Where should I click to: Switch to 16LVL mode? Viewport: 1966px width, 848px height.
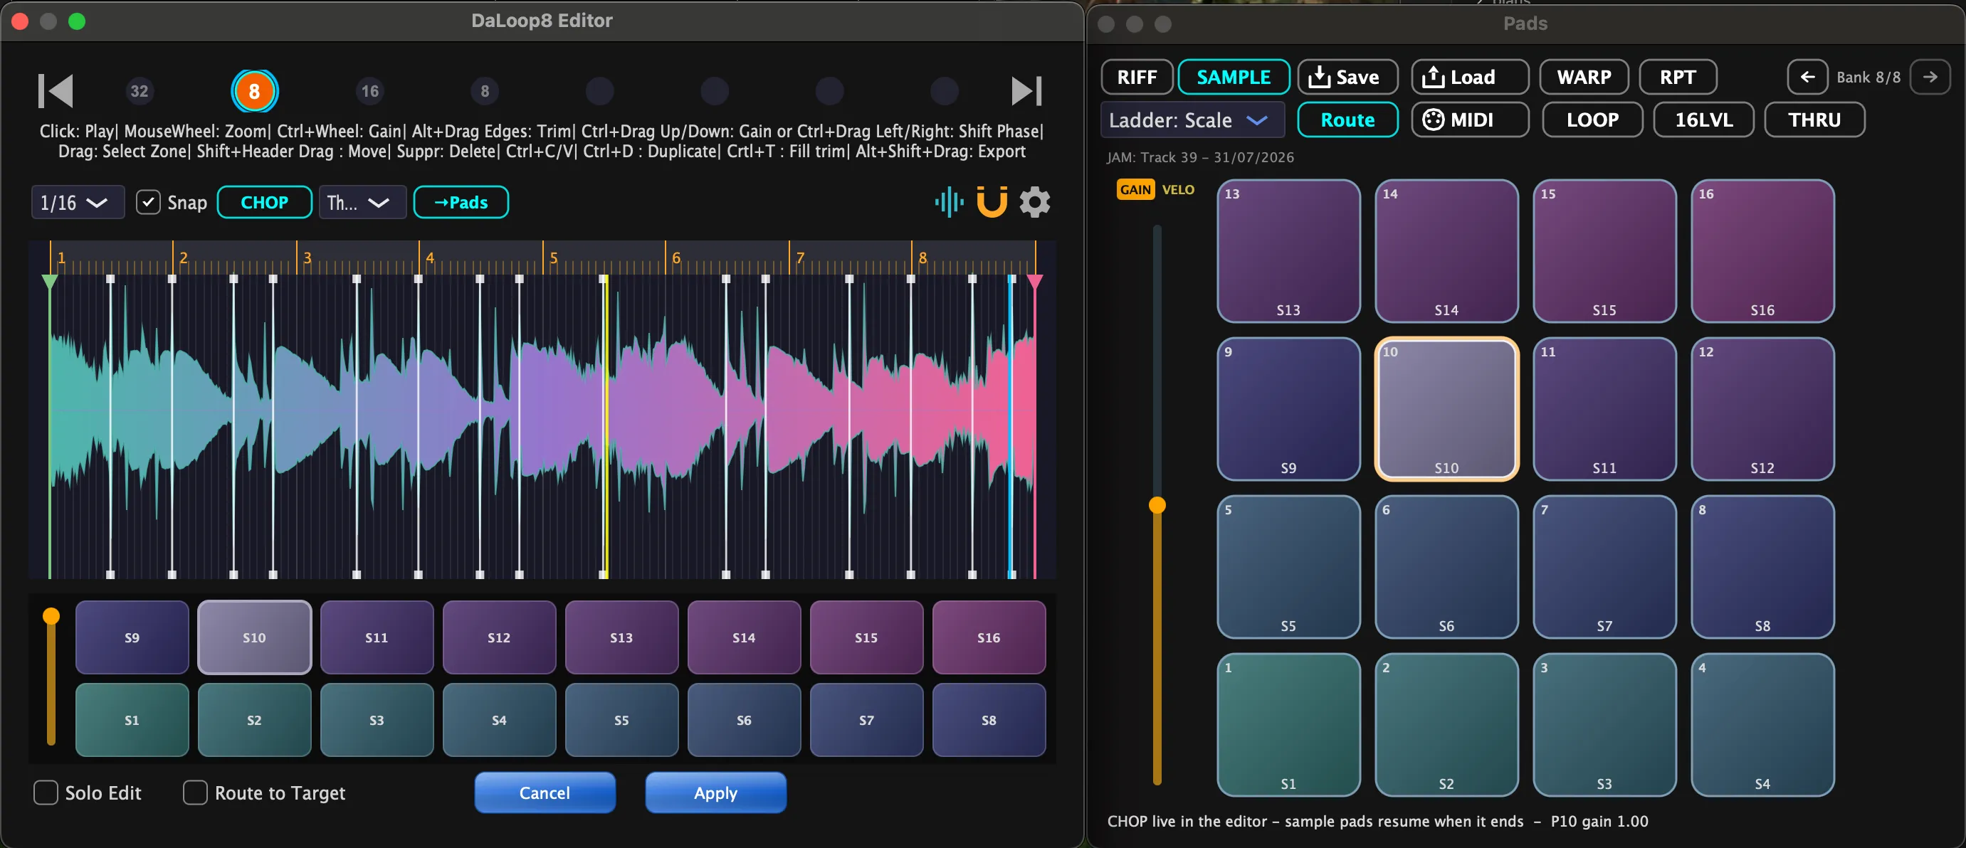(1703, 120)
